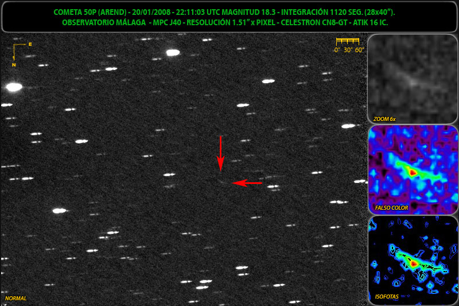The image size is (459, 306).
Task: Click the "FALSO COLOR" caption text
Action: pos(391,208)
